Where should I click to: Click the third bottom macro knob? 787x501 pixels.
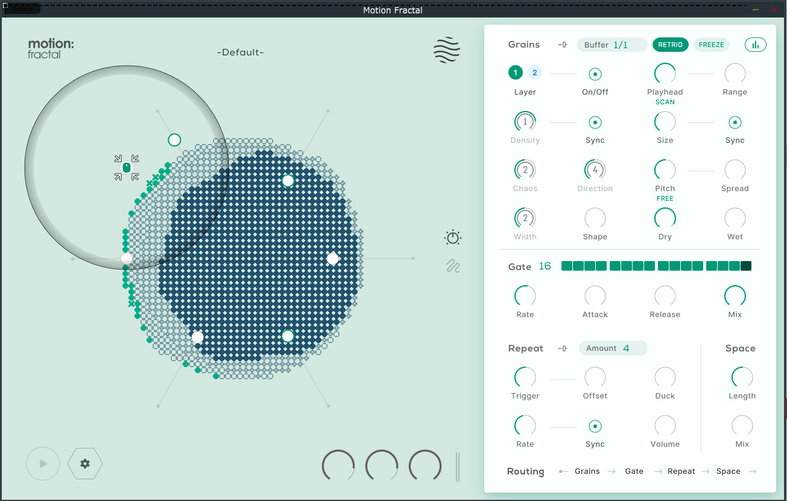point(425,466)
